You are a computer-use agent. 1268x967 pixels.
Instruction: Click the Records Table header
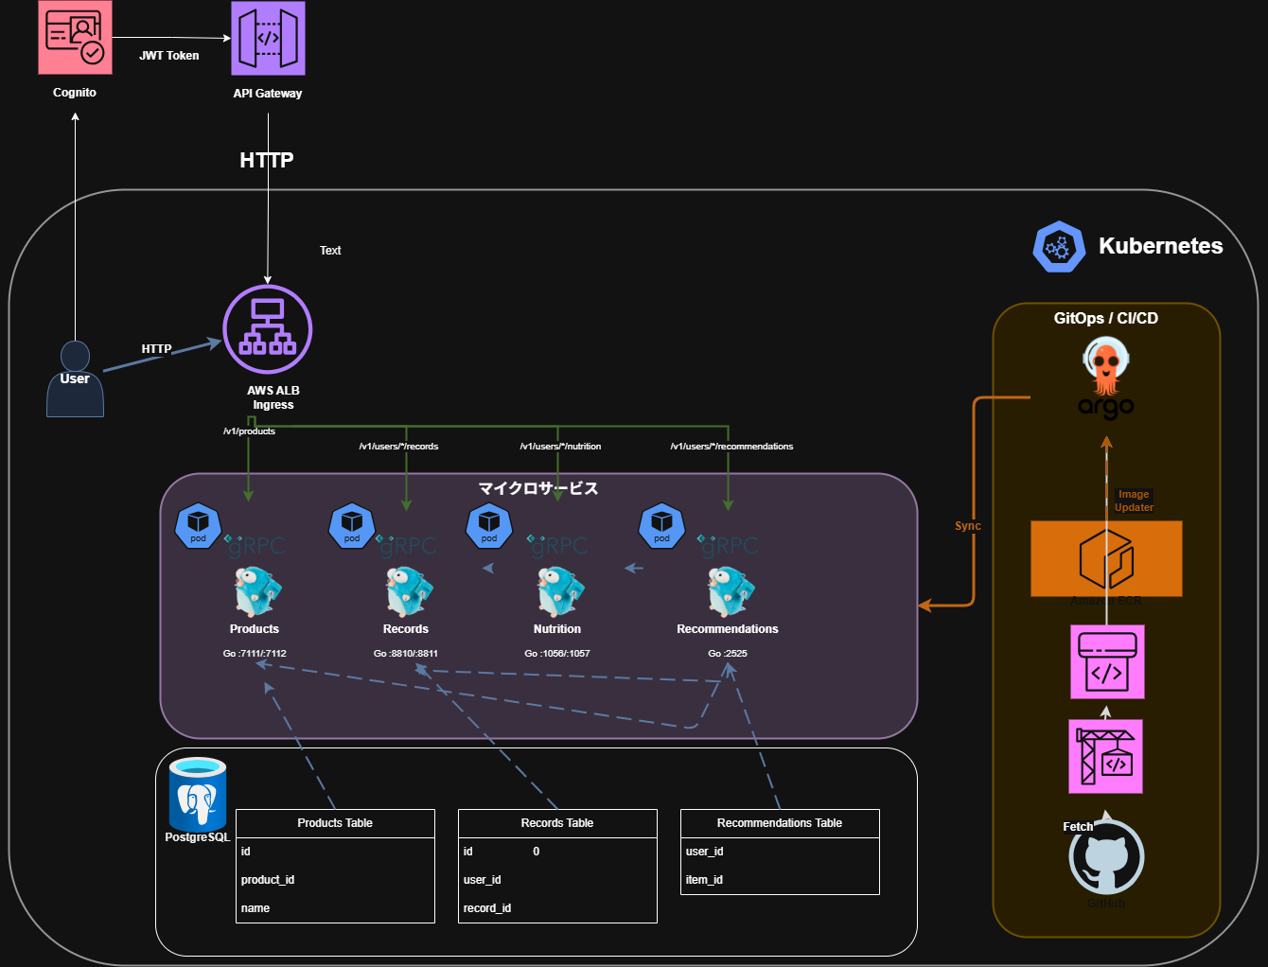click(557, 823)
